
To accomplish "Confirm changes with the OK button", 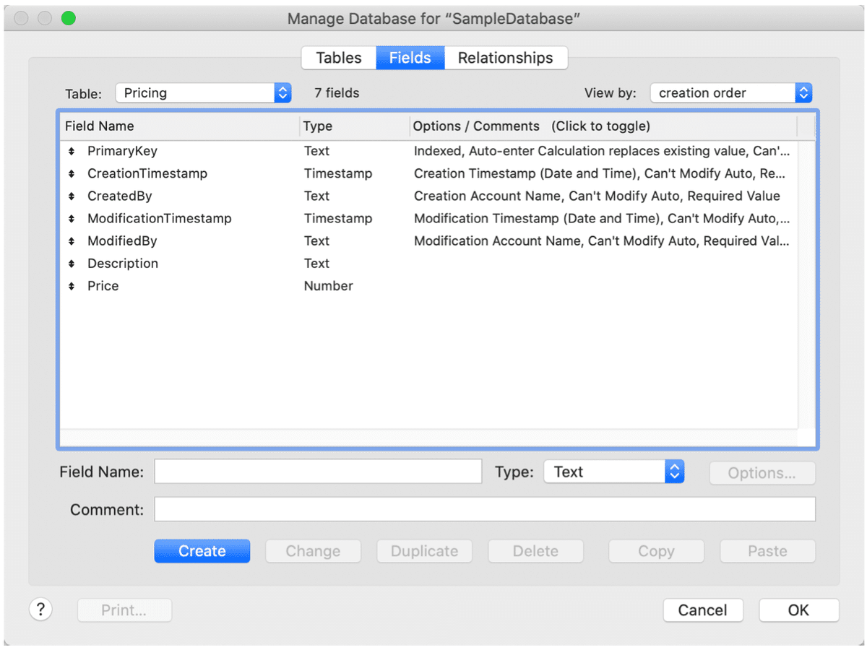I will [x=799, y=610].
